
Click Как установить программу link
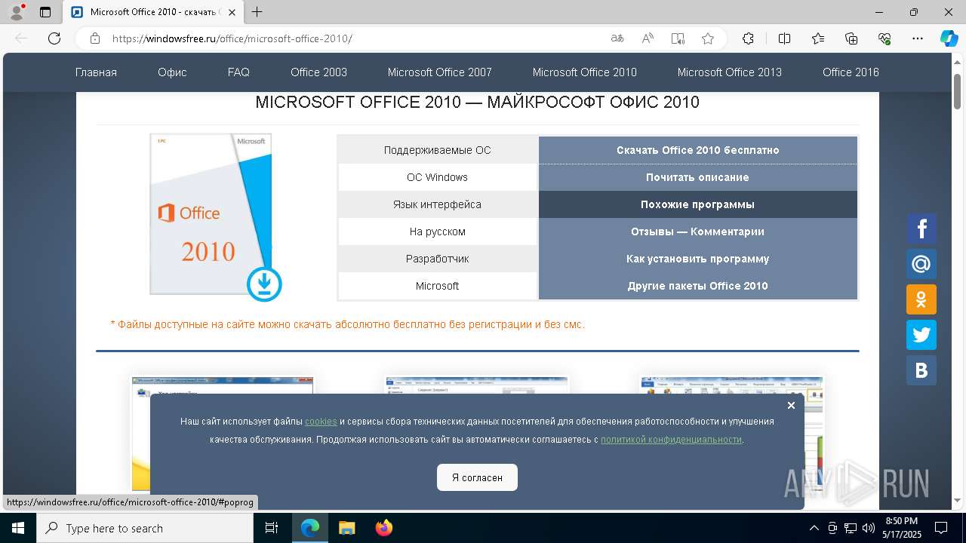(698, 259)
